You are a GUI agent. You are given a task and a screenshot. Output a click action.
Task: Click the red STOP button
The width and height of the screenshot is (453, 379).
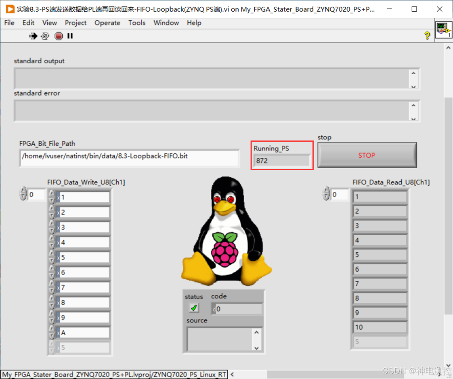coord(367,155)
